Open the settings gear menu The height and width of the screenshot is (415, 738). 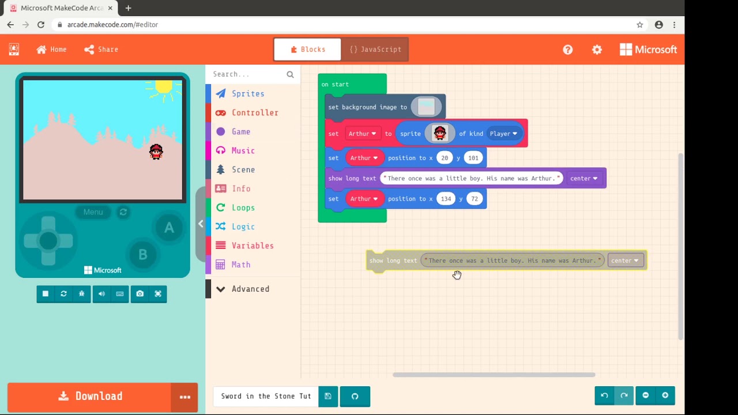coord(597,50)
